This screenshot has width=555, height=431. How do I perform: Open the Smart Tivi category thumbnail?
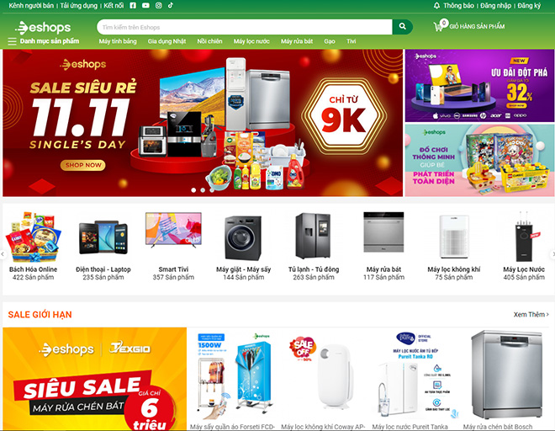tap(173, 231)
